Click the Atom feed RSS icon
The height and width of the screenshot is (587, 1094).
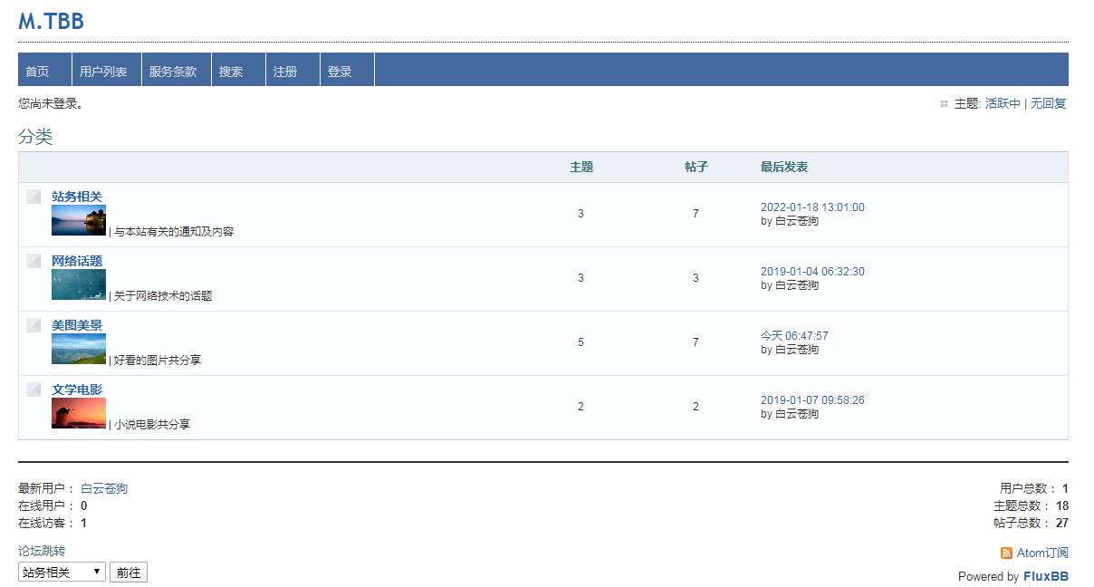[x=1006, y=553]
